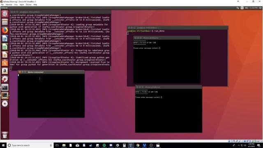Image resolution: width=263 pixels, height=148 pixels.
Task: Open LibreOffice Writer from the launcher
Action: pos(5,39)
